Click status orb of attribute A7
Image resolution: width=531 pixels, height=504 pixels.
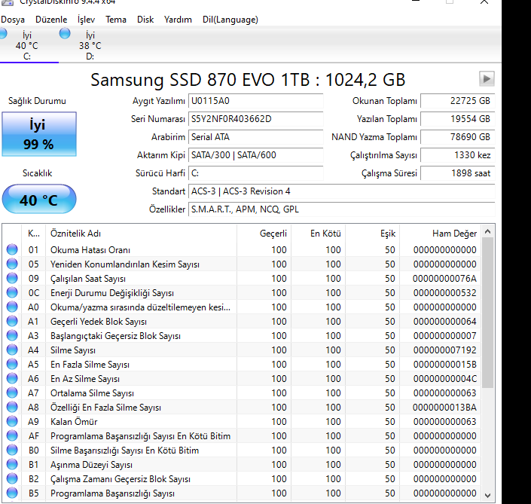12,393
